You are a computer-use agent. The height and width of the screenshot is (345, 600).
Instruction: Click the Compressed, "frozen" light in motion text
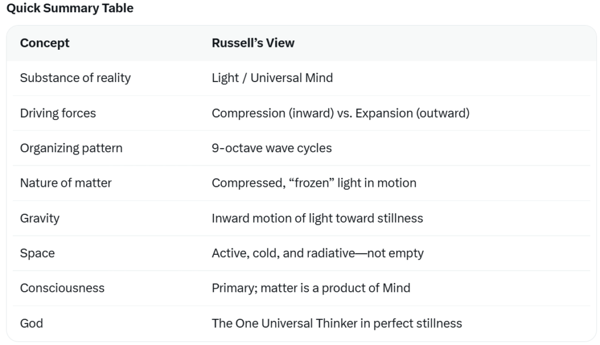pyautogui.click(x=313, y=183)
